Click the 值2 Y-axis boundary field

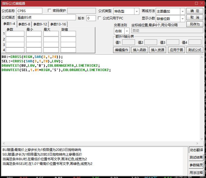tap(151, 42)
